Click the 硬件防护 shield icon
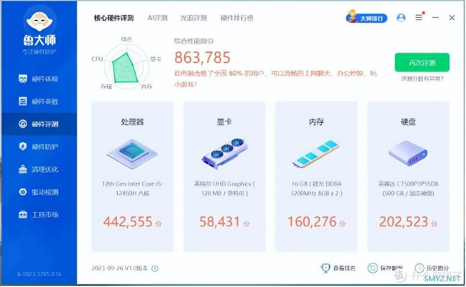Screen dimensions: 466x287 point(23,146)
